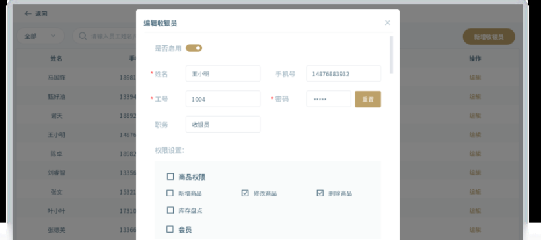Select 陈卓 in the name column
Image resolution: width=541 pixels, height=240 pixels.
coord(57,154)
